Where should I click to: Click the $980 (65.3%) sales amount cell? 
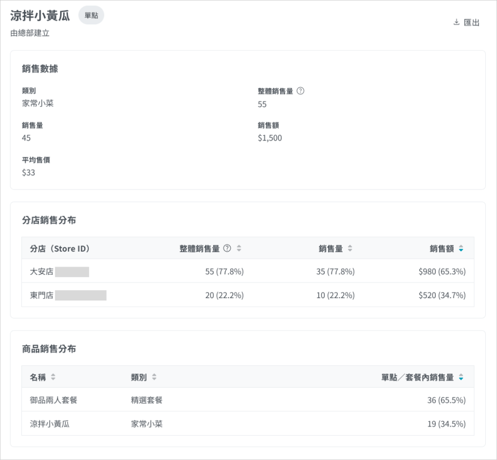[442, 272]
